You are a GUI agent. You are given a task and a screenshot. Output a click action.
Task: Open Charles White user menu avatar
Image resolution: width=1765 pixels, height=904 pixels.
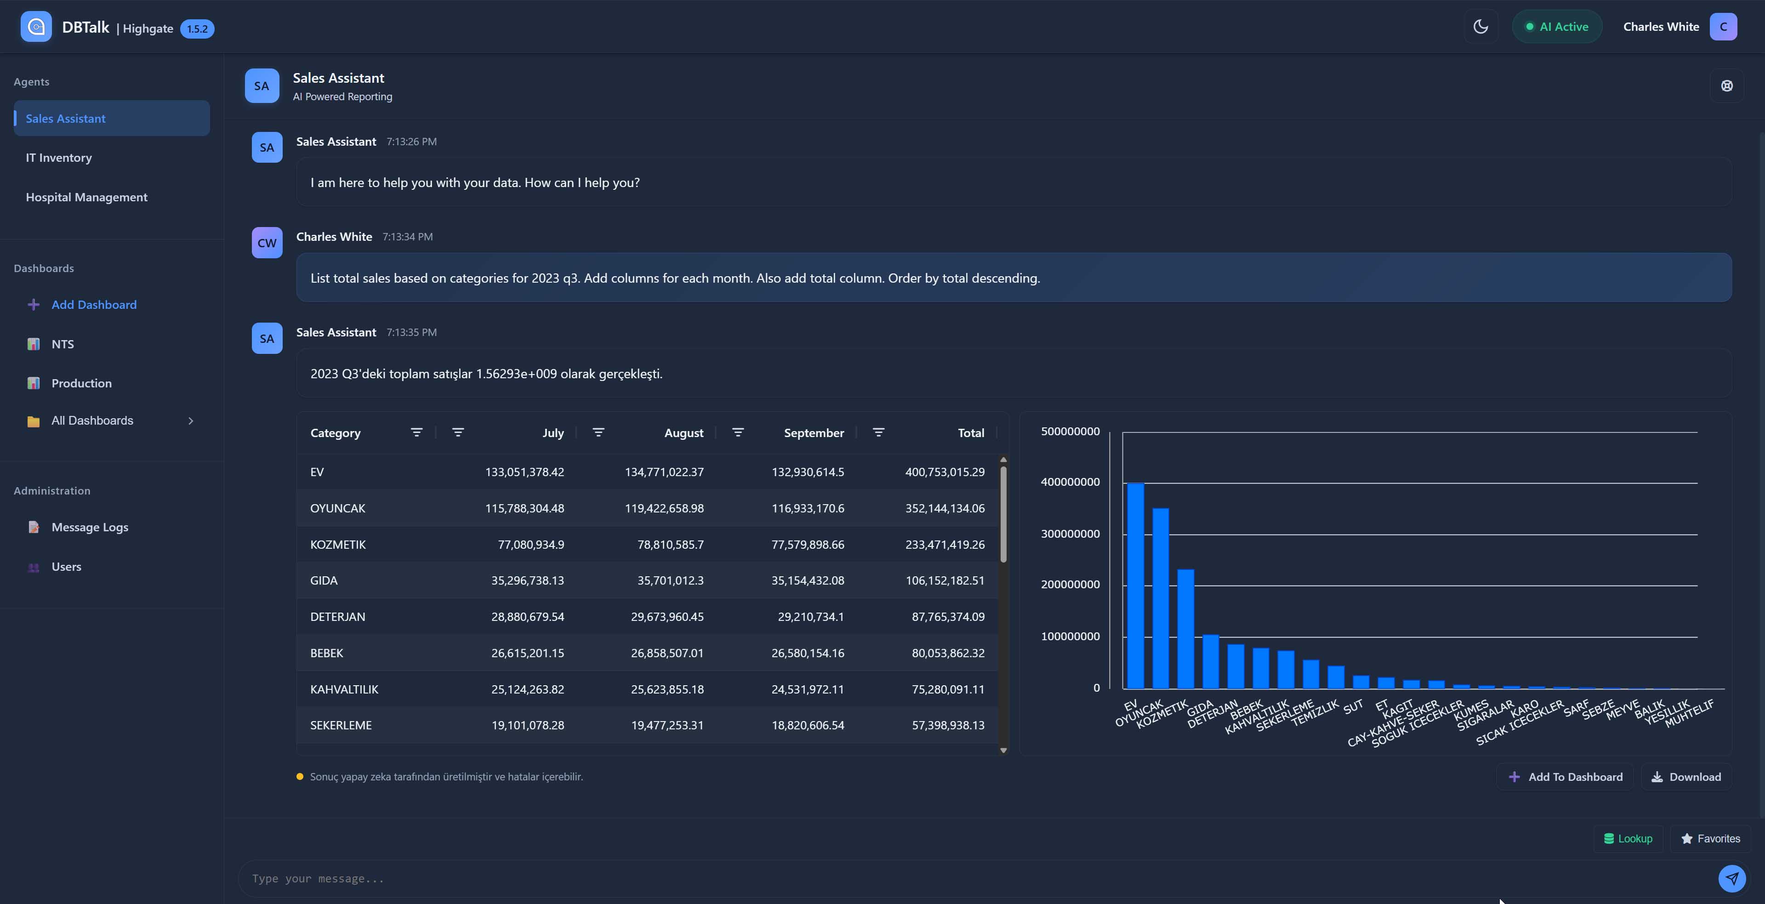pyautogui.click(x=1723, y=27)
